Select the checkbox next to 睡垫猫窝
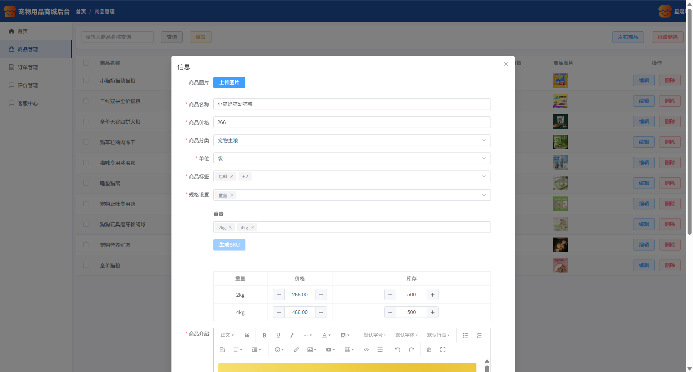 86,183
